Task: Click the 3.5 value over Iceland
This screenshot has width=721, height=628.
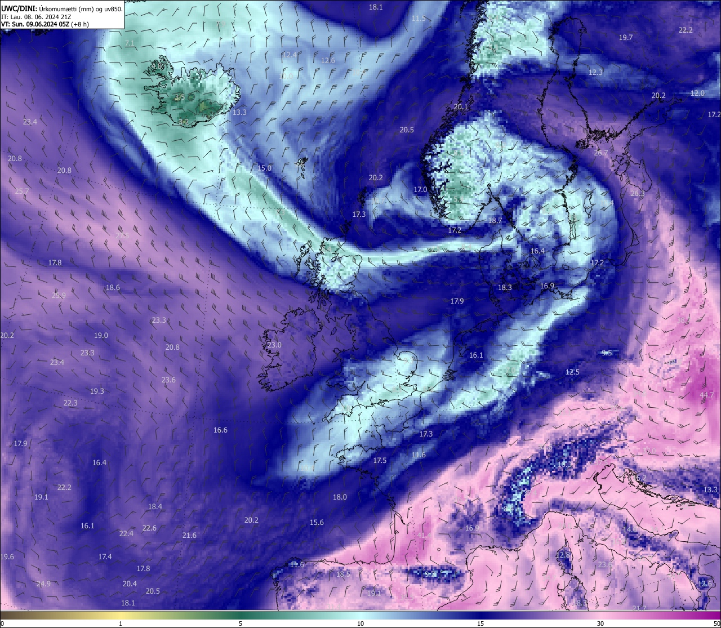Action: pos(180,97)
